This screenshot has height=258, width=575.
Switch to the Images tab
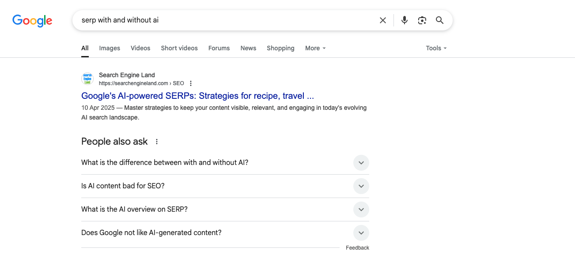tap(110, 48)
